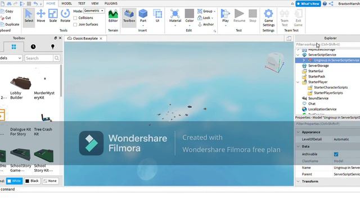Open the Material picker
Viewport: 360px width, 202px height.
click(175, 16)
